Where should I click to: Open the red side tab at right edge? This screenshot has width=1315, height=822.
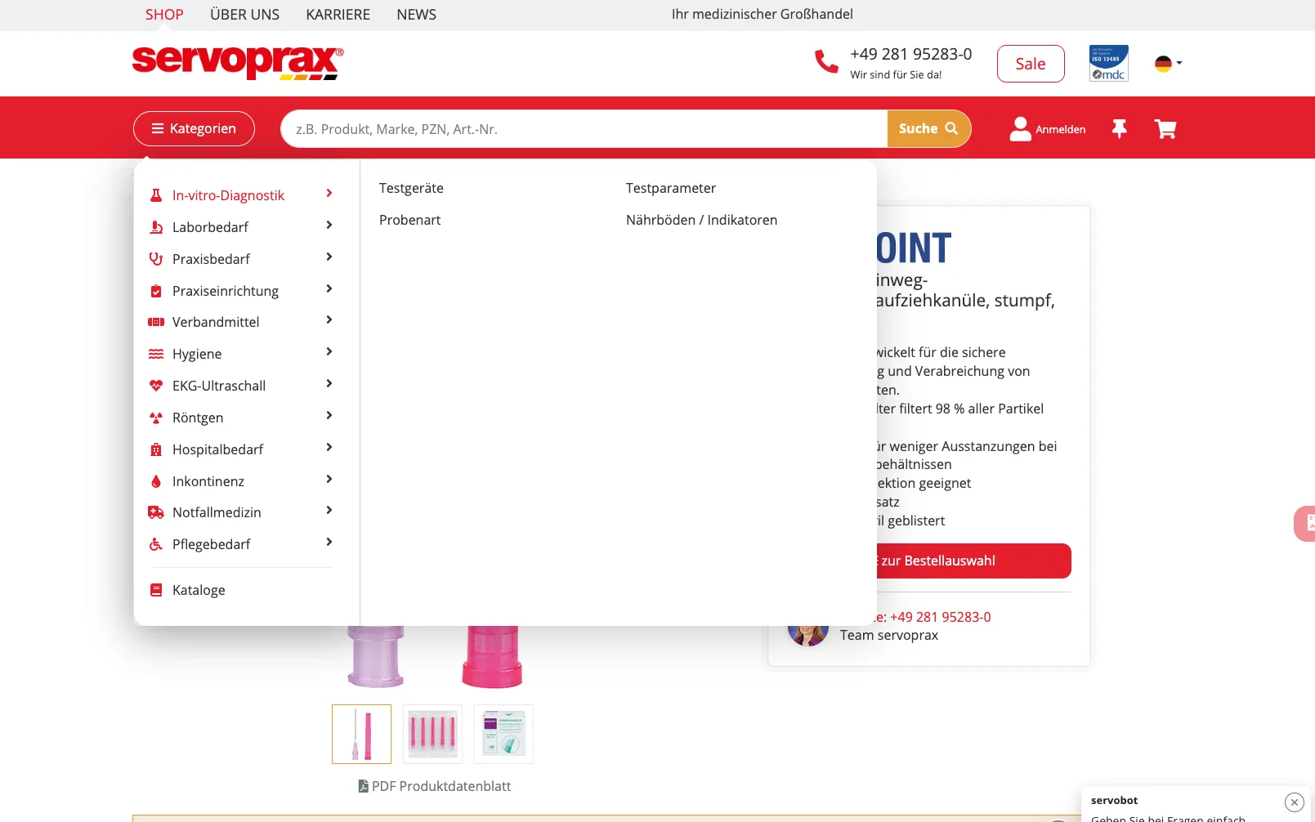pyautogui.click(x=1305, y=524)
